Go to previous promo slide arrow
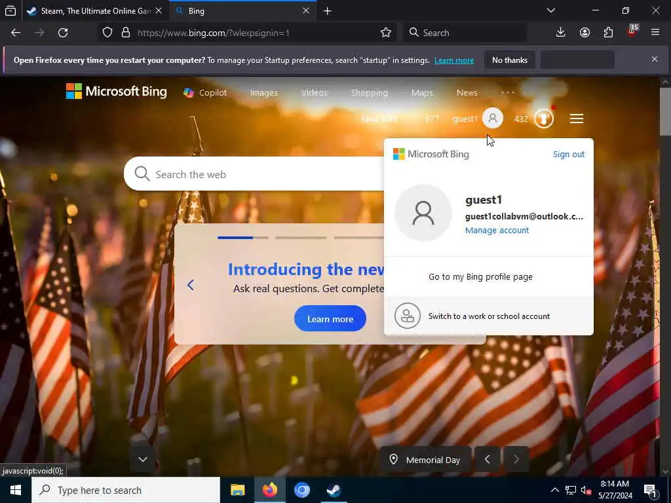Viewport: 671px width, 503px height. (x=191, y=285)
